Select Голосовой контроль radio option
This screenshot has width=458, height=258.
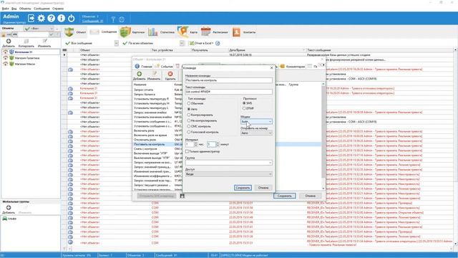click(x=189, y=132)
